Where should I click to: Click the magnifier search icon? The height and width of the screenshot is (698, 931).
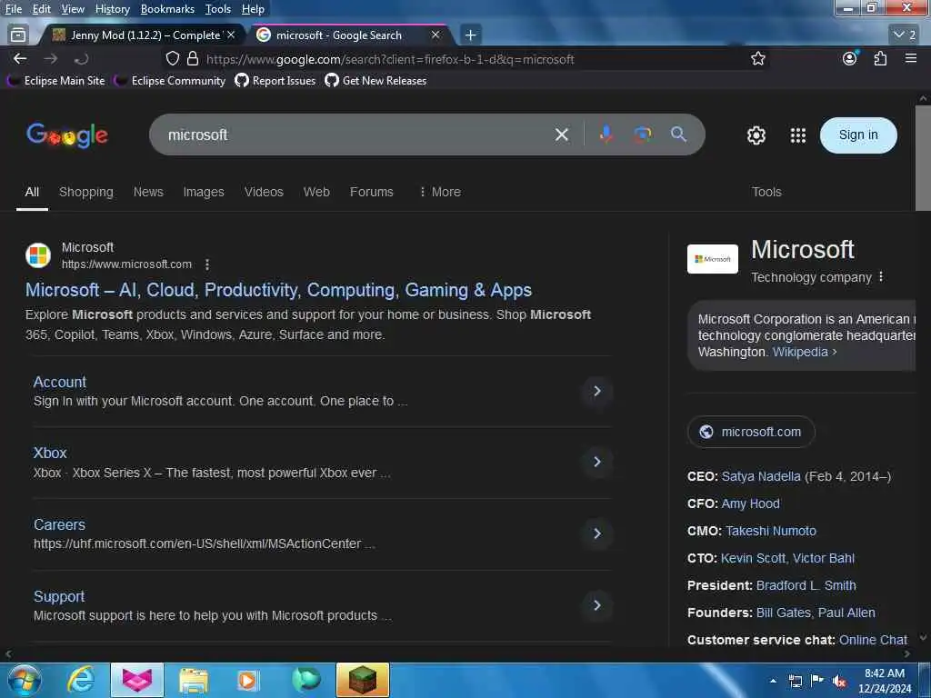pos(678,135)
